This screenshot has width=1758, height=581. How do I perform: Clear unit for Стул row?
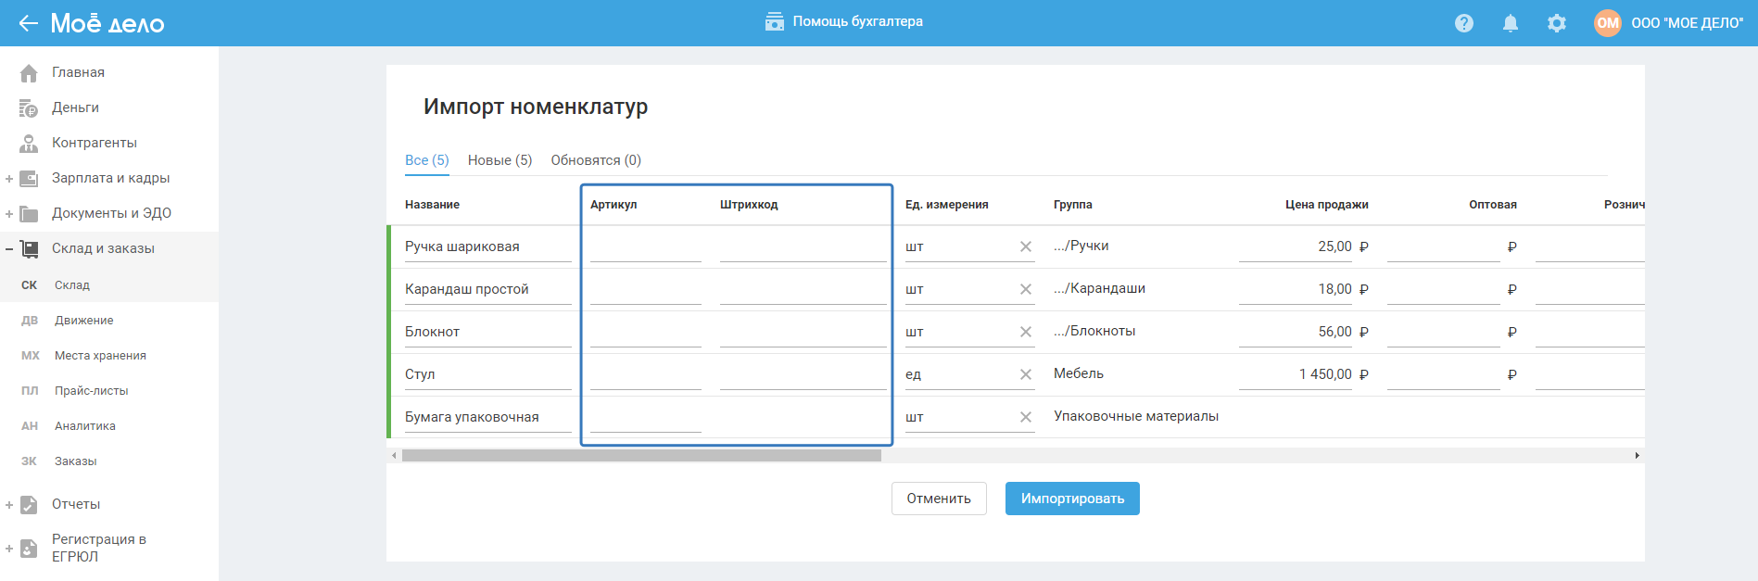[1026, 374]
